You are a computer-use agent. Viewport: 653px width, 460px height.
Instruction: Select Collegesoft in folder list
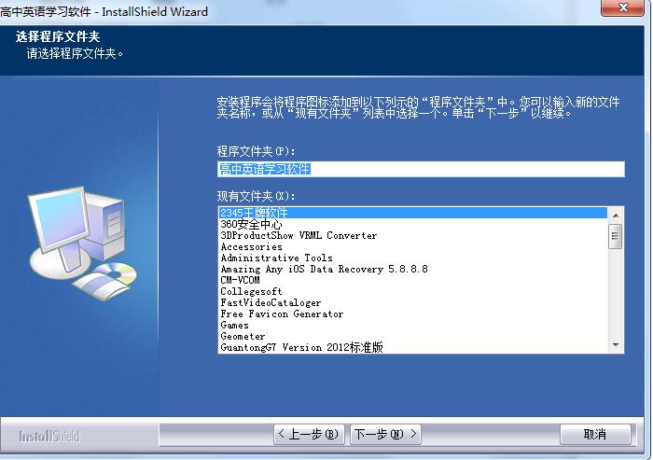[x=412, y=291]
